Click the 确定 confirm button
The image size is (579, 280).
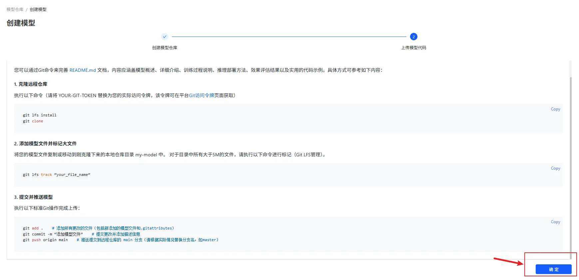tap(553, 269)
